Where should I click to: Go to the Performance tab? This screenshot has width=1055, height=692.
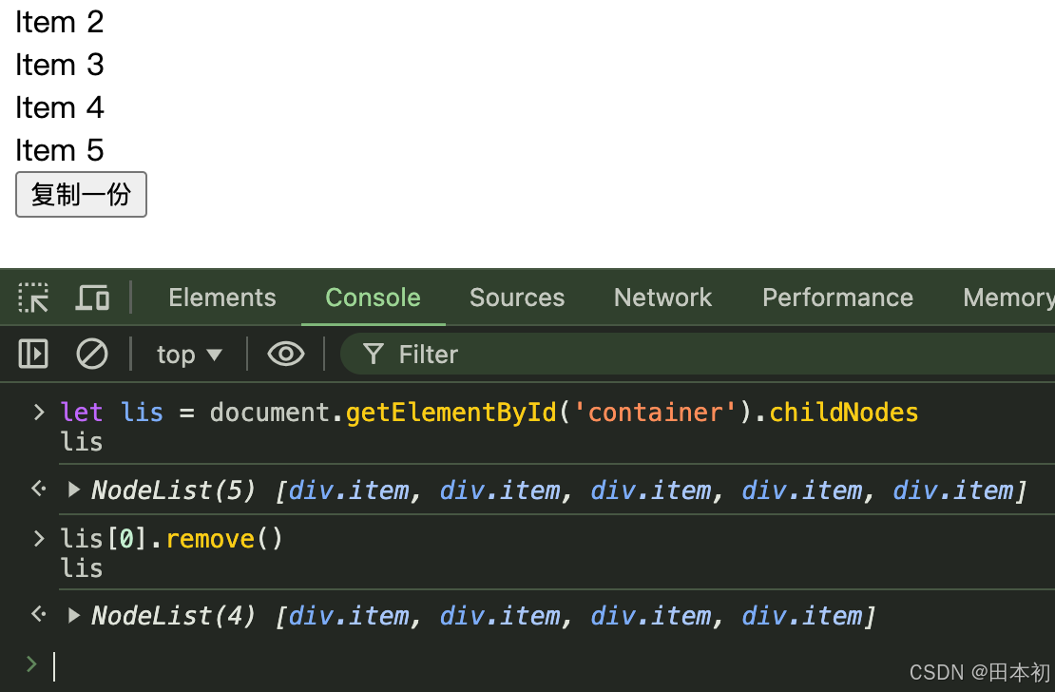(x=837, y=298)
